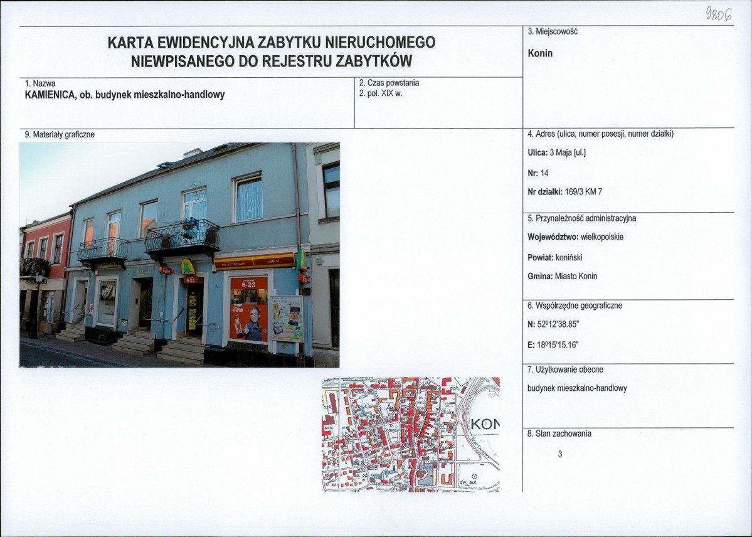The image size is (752, 537).
Task: Click longitude value E: 18°15'15.16"
Action: click(x=553, y=345)
